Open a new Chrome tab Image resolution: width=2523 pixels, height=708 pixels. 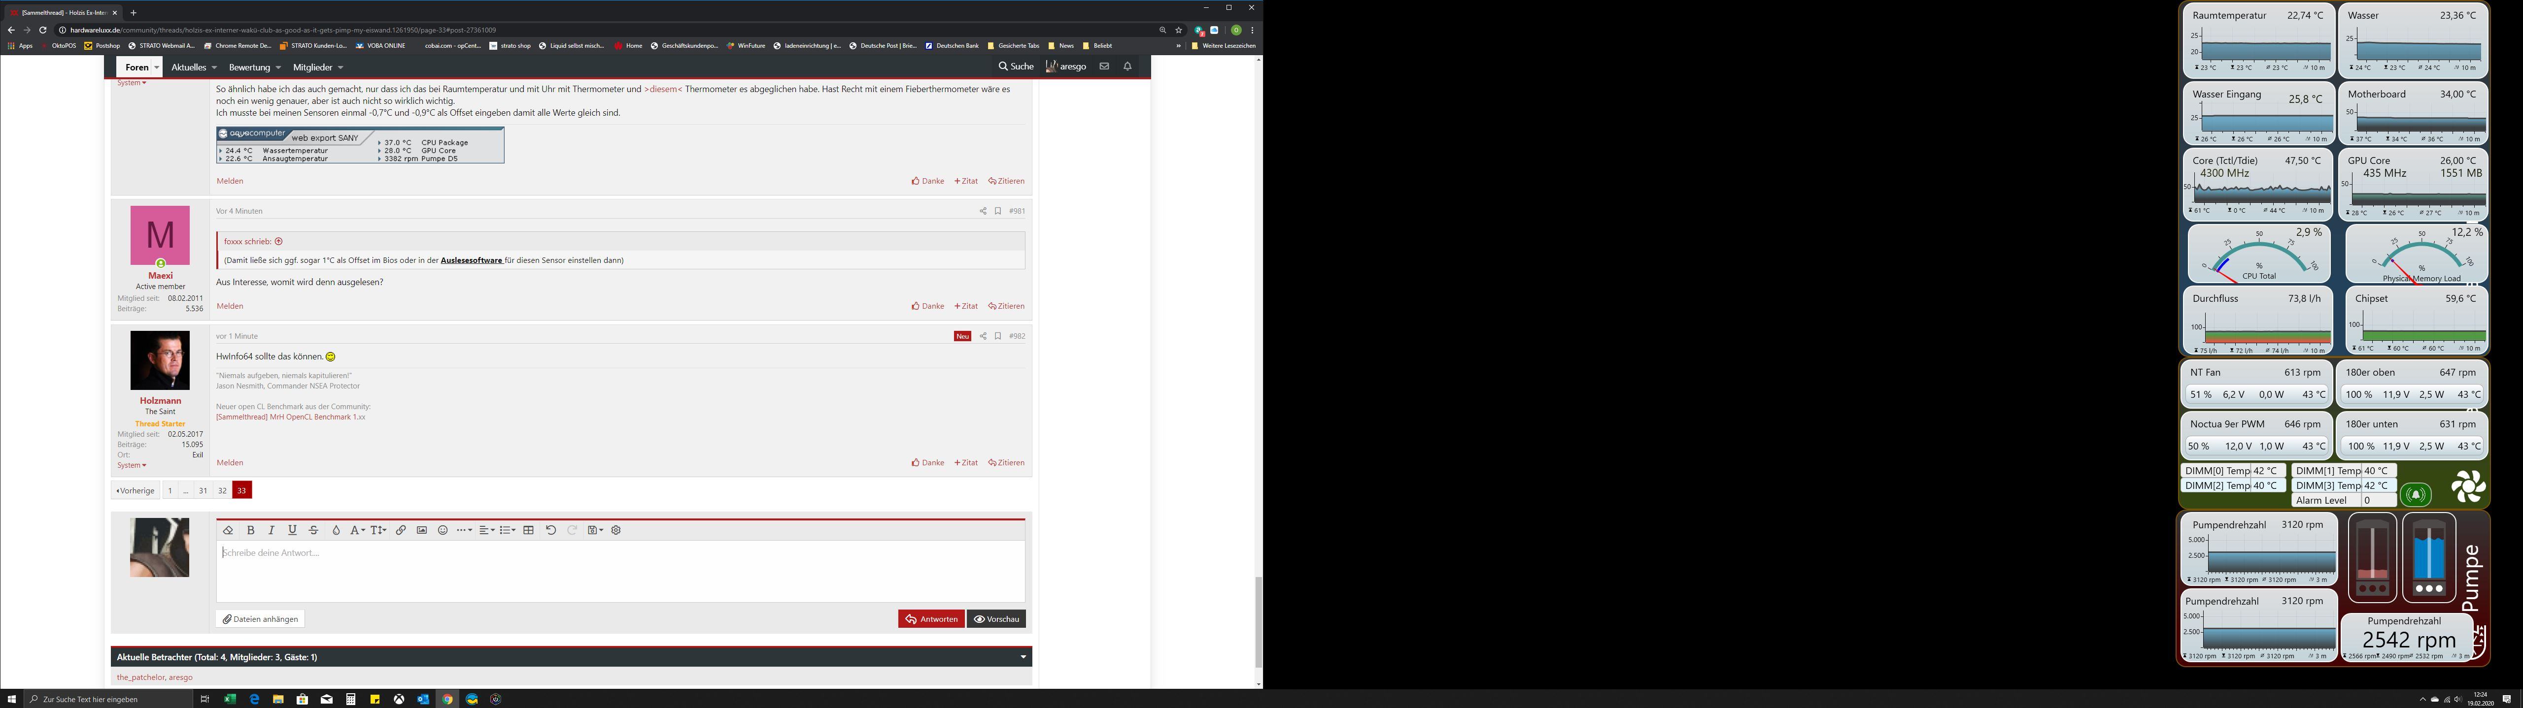(133, 13)
